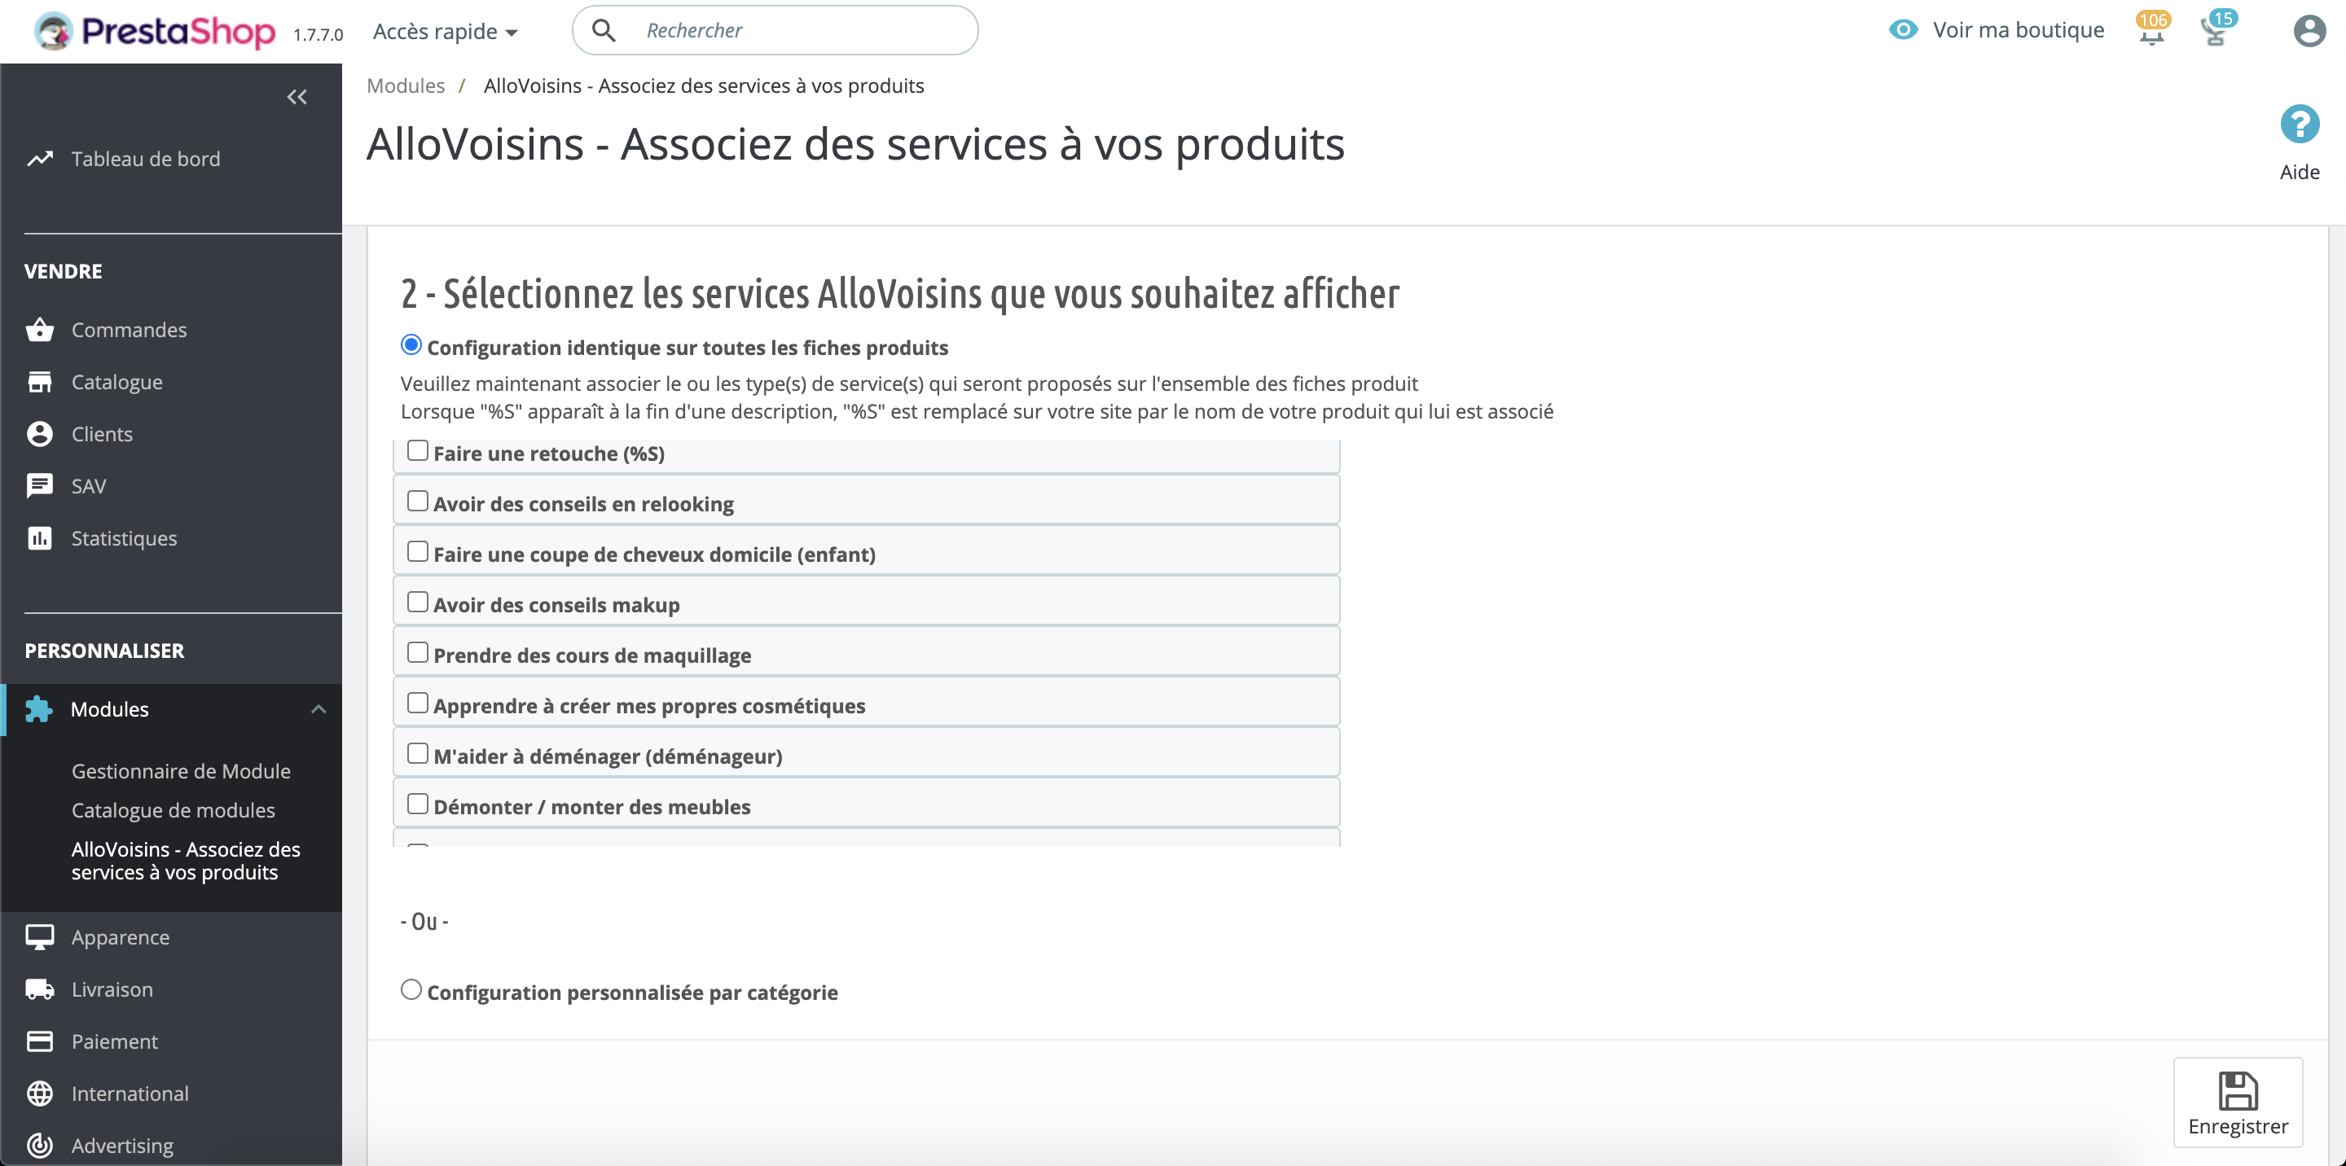Viewport: 2346px width, 1166px height.
Task: Collapse the sidebar with double-chevron icon
Action: pos(297,96)
